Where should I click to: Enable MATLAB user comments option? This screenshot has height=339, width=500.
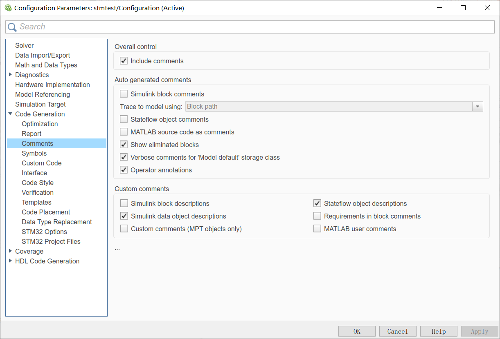(317, 229)
